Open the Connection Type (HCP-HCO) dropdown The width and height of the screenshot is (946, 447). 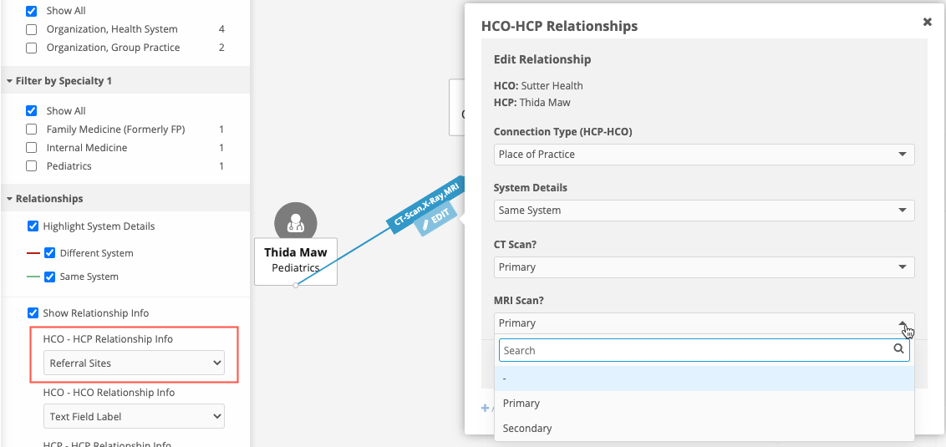coord(704,155)
